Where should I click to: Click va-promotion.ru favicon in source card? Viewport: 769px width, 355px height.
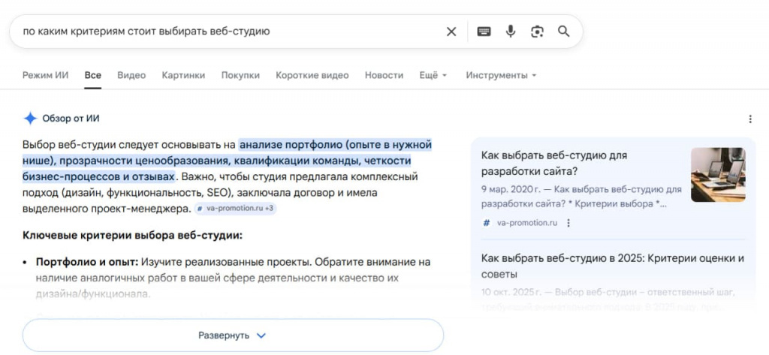coord(487,223)
